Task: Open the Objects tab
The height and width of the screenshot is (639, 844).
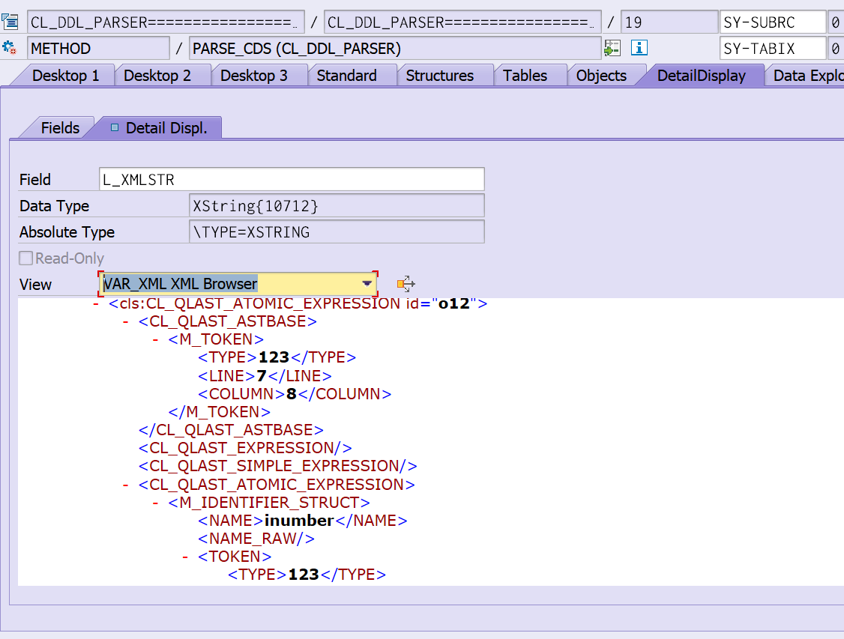Action: tap(601, 76)
